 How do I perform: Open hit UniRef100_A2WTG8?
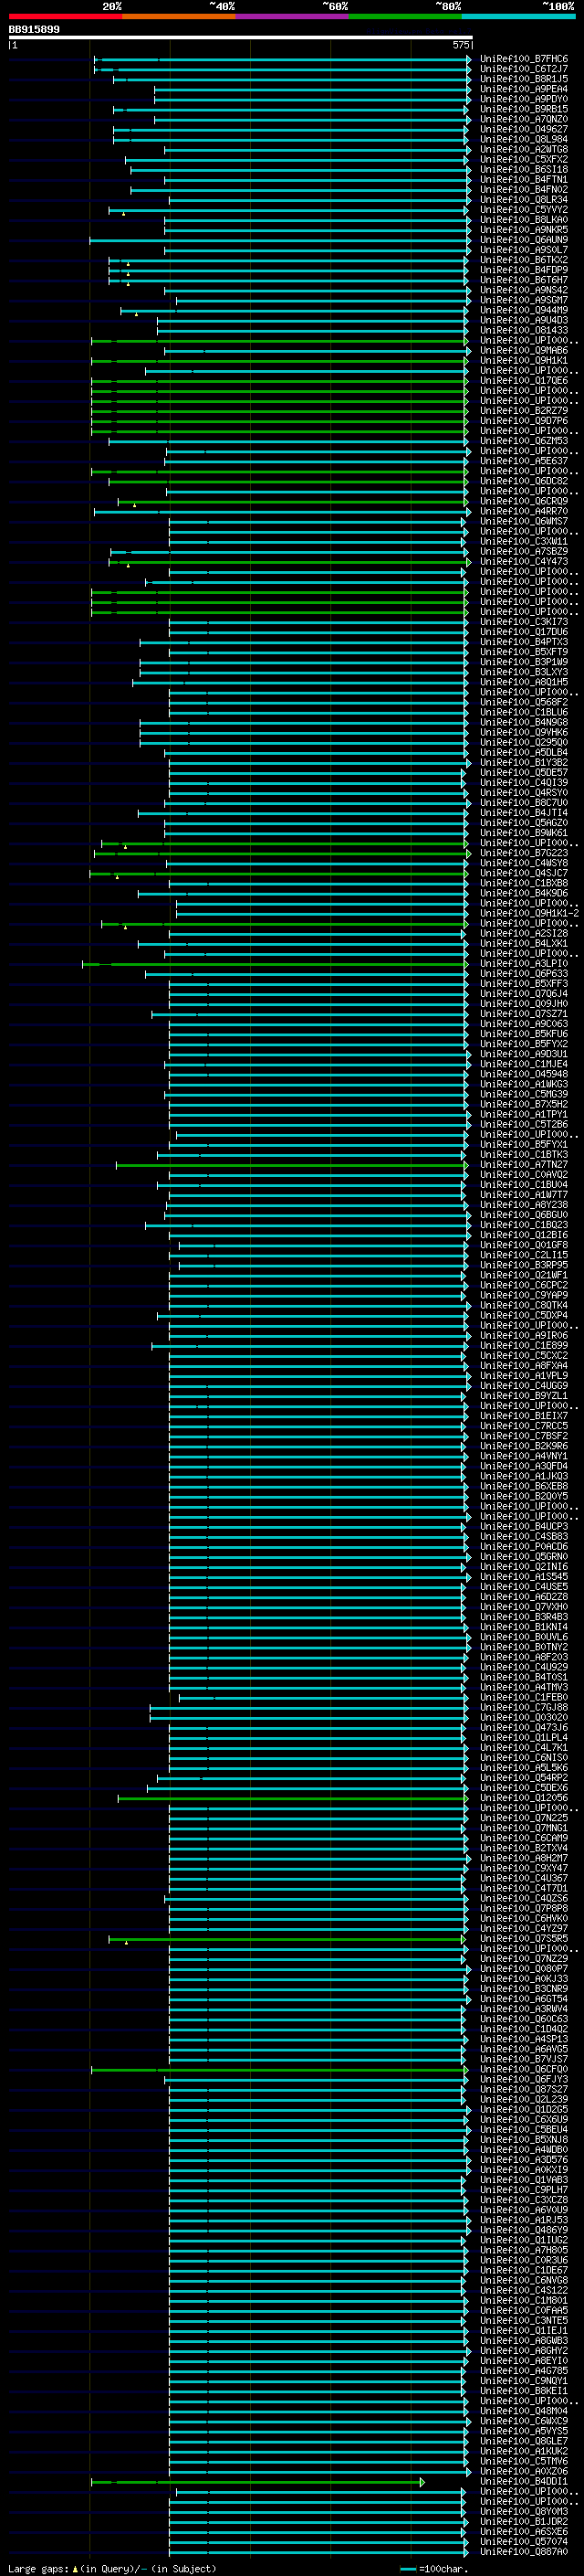tap(523, 149)
